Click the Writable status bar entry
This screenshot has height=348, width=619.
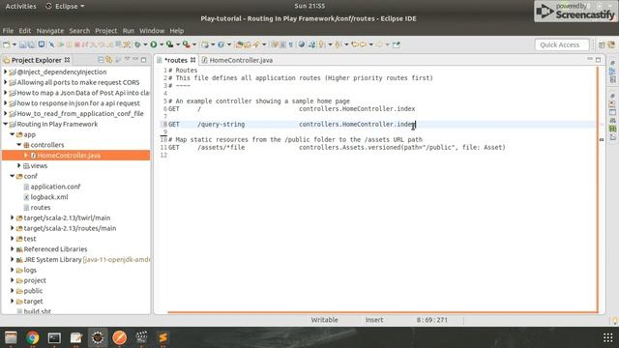point(325,320)
